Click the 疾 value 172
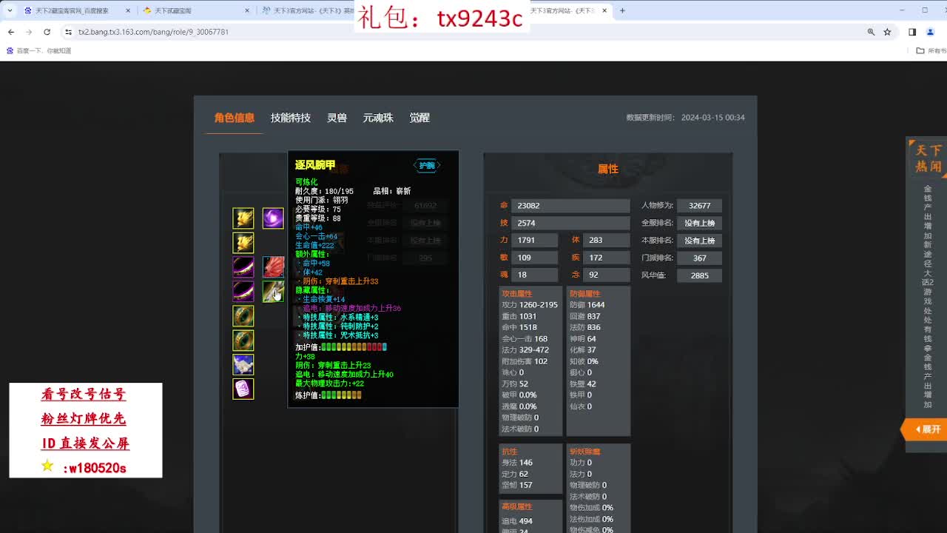 tap(607, 258)
